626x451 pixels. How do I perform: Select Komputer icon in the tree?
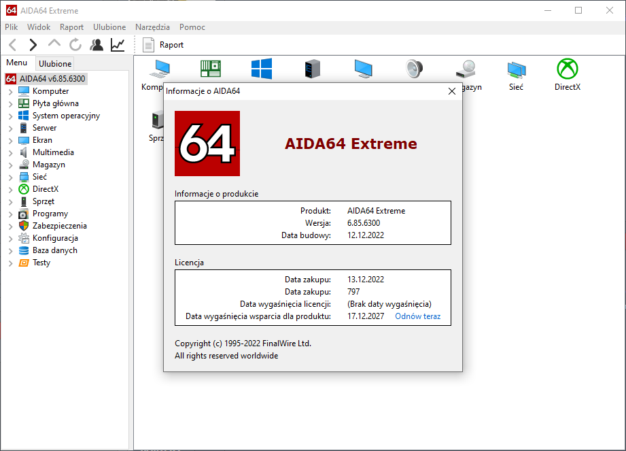pos(24,91)
